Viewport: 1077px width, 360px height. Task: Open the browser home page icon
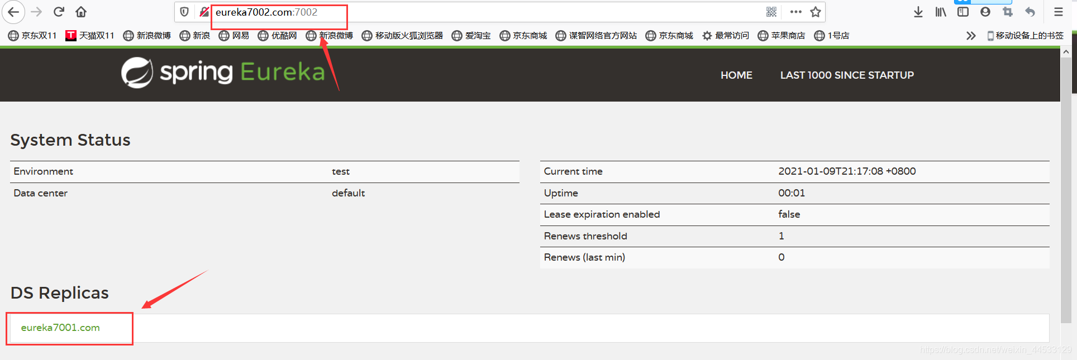[x=81, y=12]
